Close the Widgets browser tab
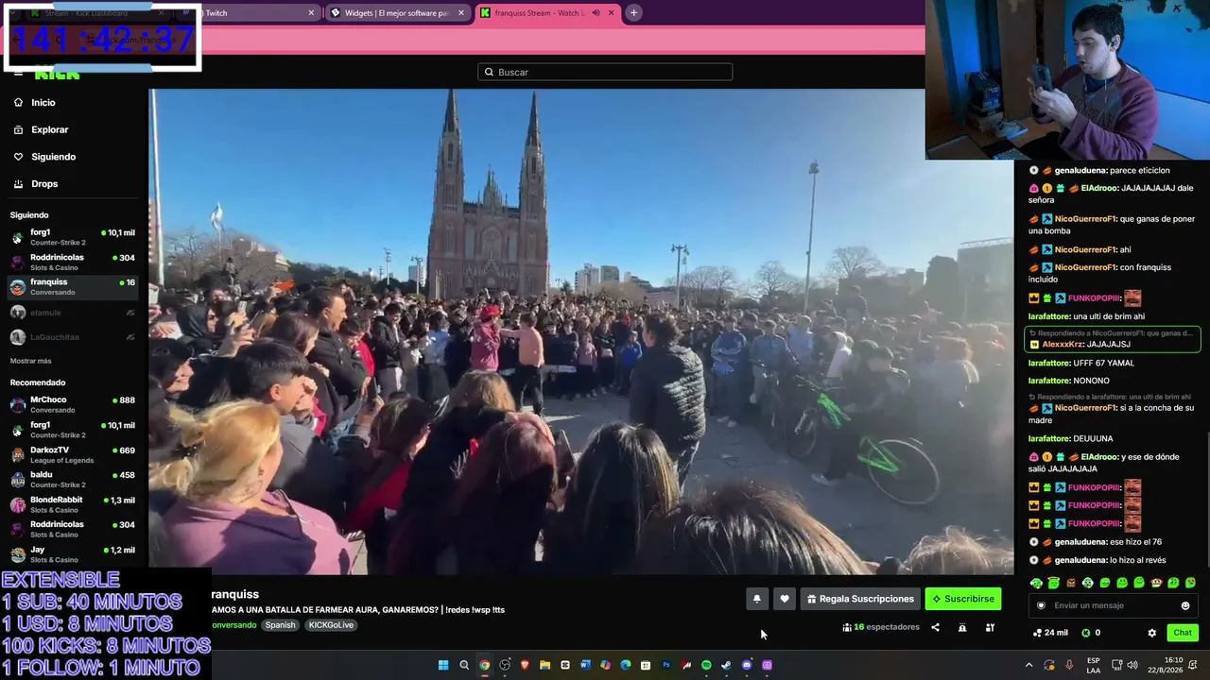 tap(461, 13)
